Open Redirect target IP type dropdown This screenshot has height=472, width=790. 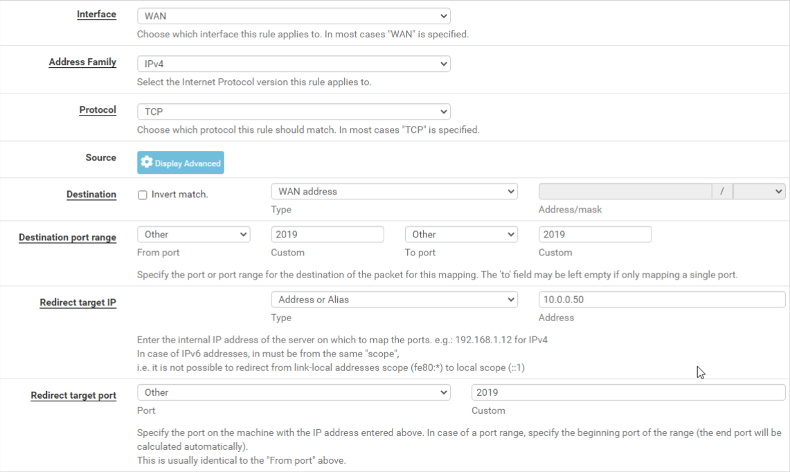pos(394,300)
